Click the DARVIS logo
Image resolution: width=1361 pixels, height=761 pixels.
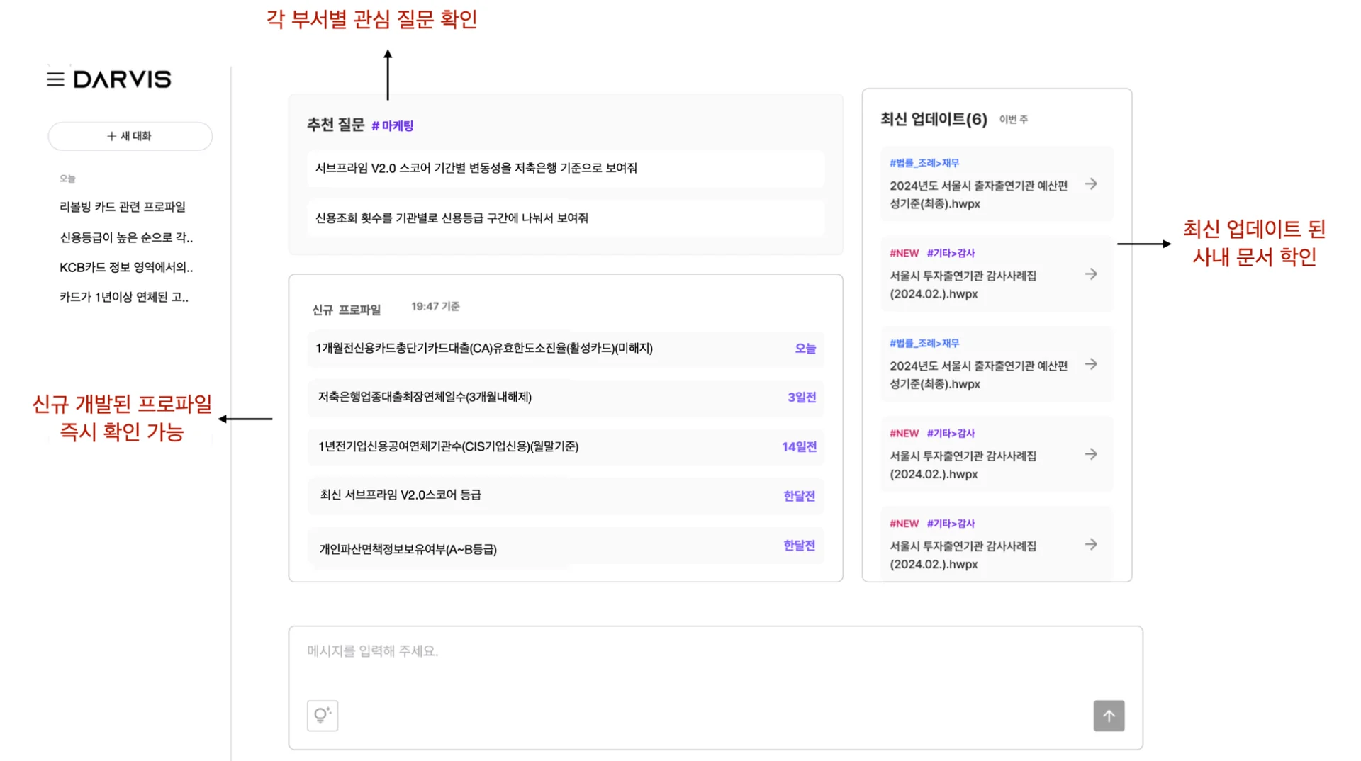coord(122,79)
